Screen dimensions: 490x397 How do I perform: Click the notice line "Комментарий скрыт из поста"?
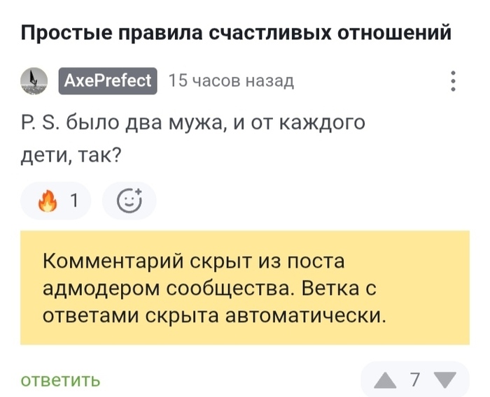point(194,261)
